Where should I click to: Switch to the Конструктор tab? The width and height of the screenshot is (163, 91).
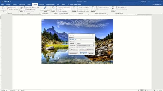coord(22,5)
